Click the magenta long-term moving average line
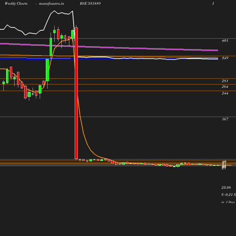236x236 pixels. tap(109, 47)
